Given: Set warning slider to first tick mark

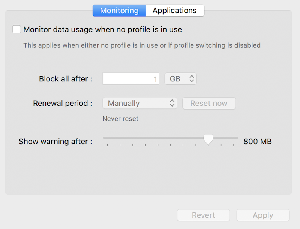Looking at the screenshot, I should (x=108, y=138).
